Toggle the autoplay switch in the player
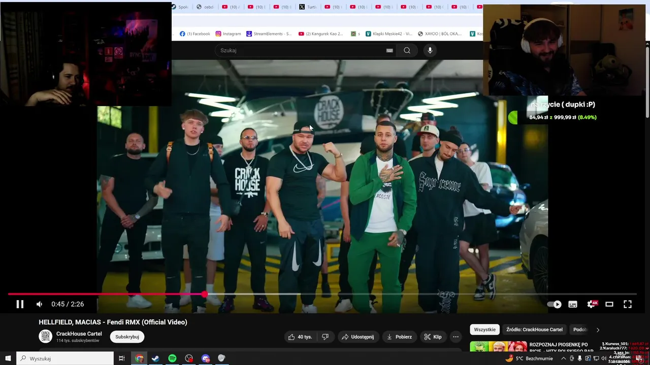 (554, 304)
